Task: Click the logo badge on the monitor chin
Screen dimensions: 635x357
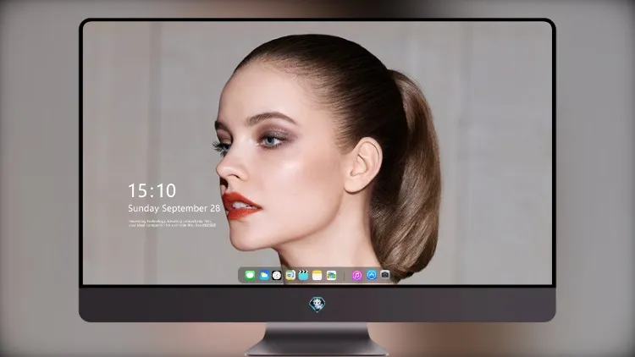Action: [317, 305]
